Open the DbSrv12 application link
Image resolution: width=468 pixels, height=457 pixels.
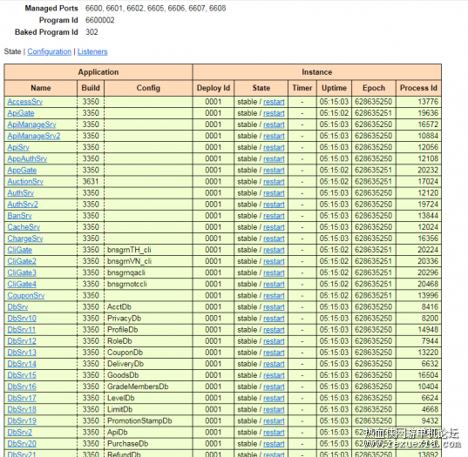(22, 341)
